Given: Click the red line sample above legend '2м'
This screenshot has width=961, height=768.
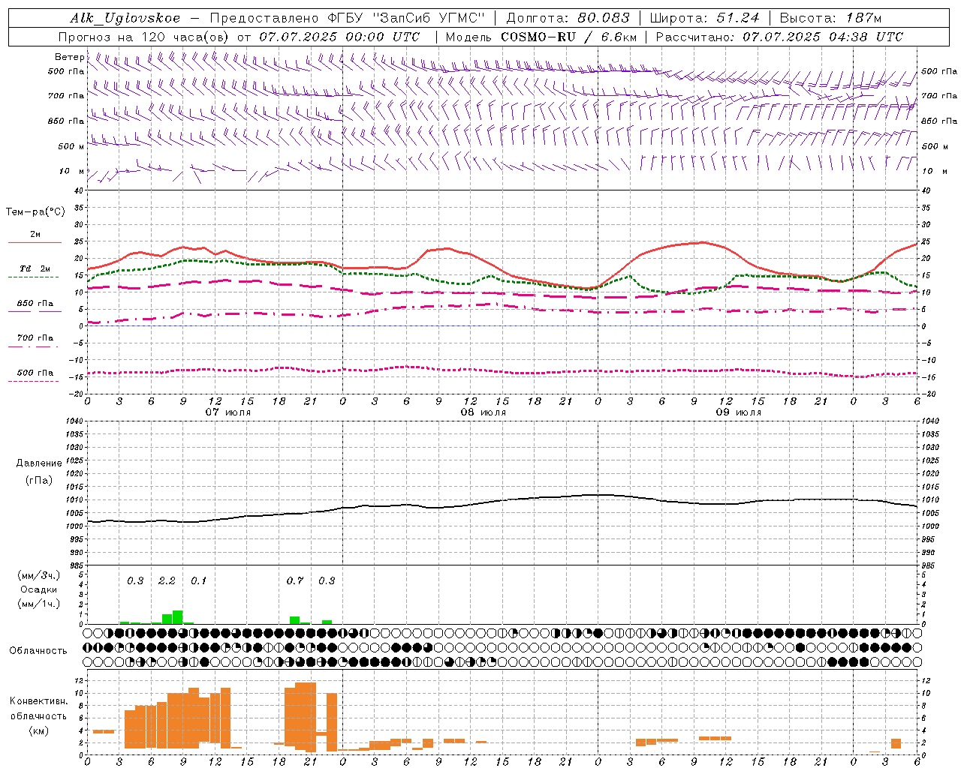Looking at the screenshot, I should point(35,243).
